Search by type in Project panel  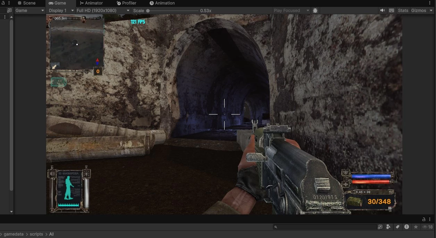[388, 227]
